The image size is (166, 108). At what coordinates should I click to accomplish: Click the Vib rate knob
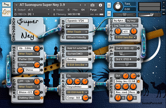click(37, 48)
